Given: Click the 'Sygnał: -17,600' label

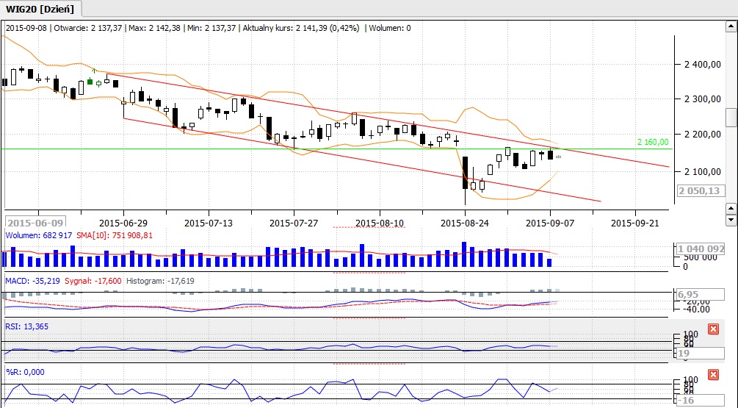Looking at the screenshot, I should tap(93, 281).
